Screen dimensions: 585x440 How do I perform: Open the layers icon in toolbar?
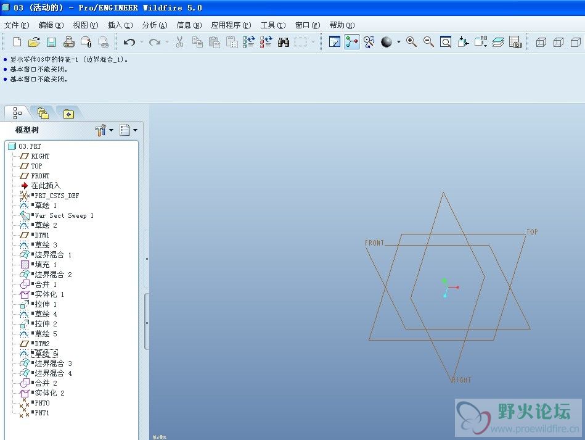tap(497, 42)
